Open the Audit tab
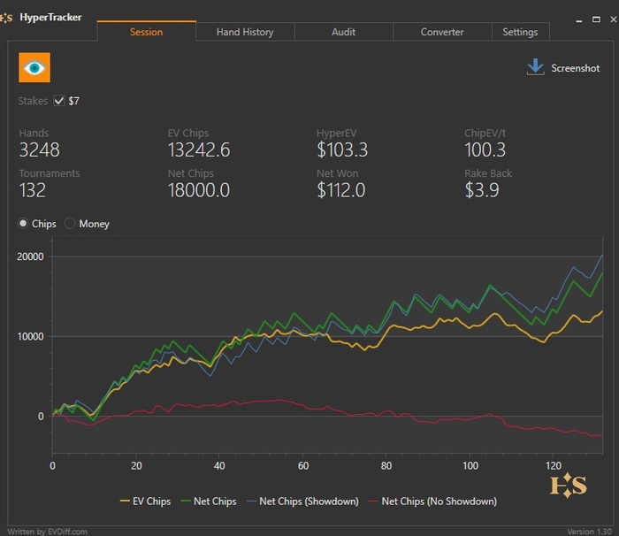Image resolution: width=619 pixels, height=536 pixels. 343,32
